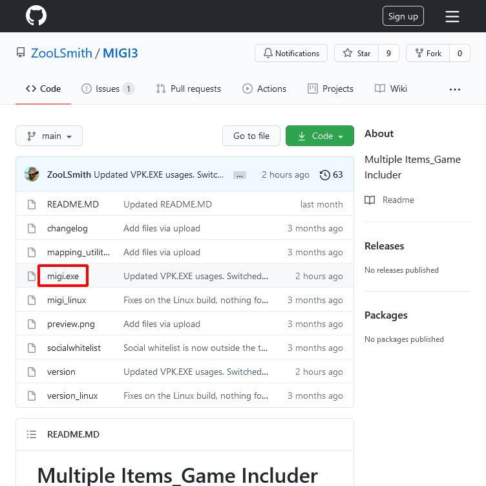This screenshot has height=486, width=486.
Task: Open the Pull requests tab
Action: click(x=189, y=89)
